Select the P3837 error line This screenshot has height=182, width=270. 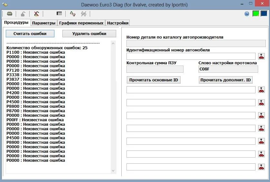pyautogui.click(x=36, y=79)
